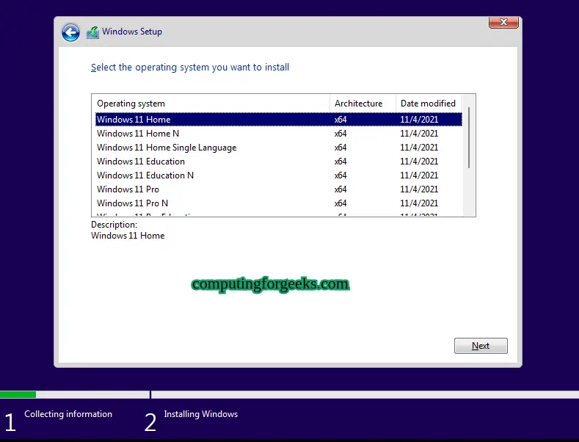Select Windows 11 Home edition row

279,120
